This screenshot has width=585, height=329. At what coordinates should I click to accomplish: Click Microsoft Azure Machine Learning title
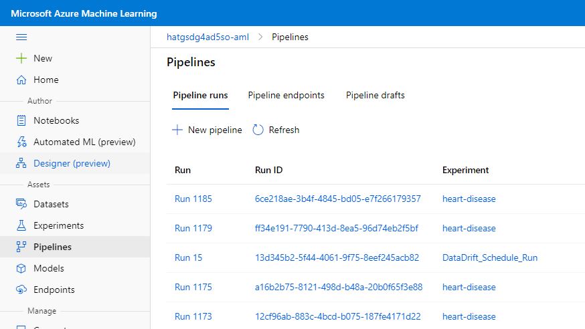tap(84, 13)
